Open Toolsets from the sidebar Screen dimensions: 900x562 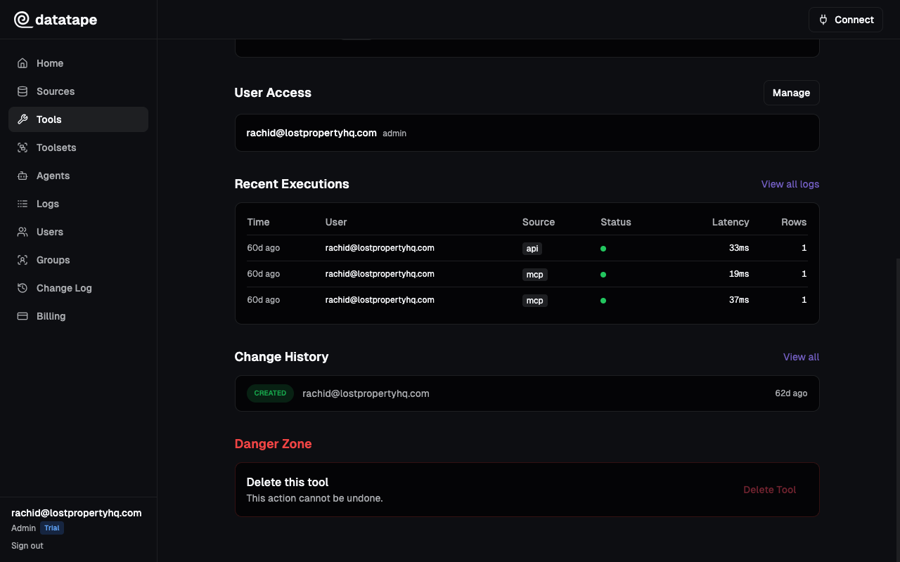78,148
